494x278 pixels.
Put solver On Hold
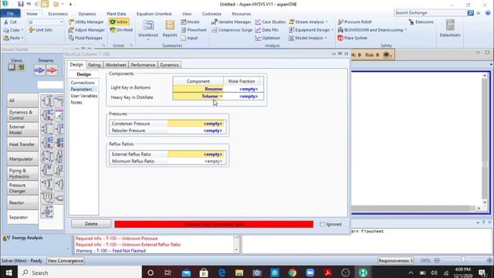[x=121, y=30]
